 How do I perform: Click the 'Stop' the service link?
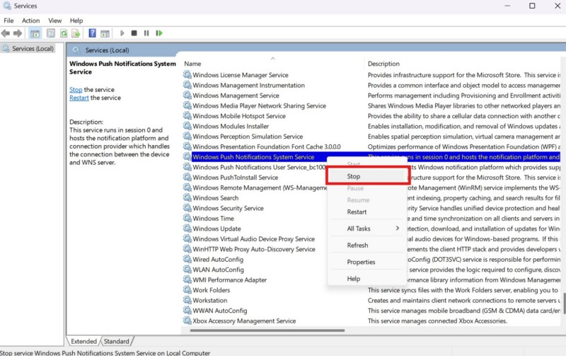[x=76, y=90]
